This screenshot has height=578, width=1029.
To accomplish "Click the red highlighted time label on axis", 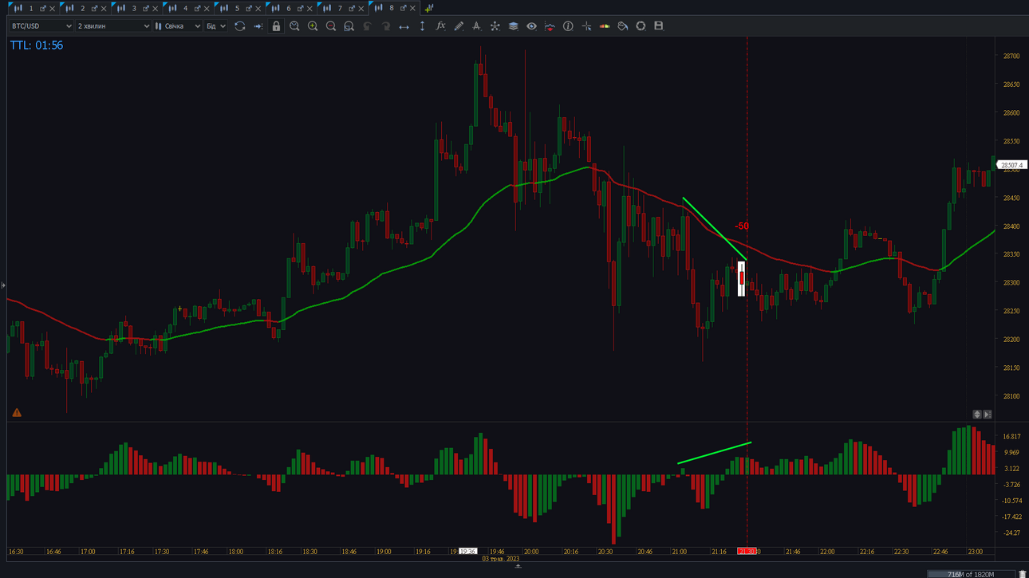I will [747, 552].
